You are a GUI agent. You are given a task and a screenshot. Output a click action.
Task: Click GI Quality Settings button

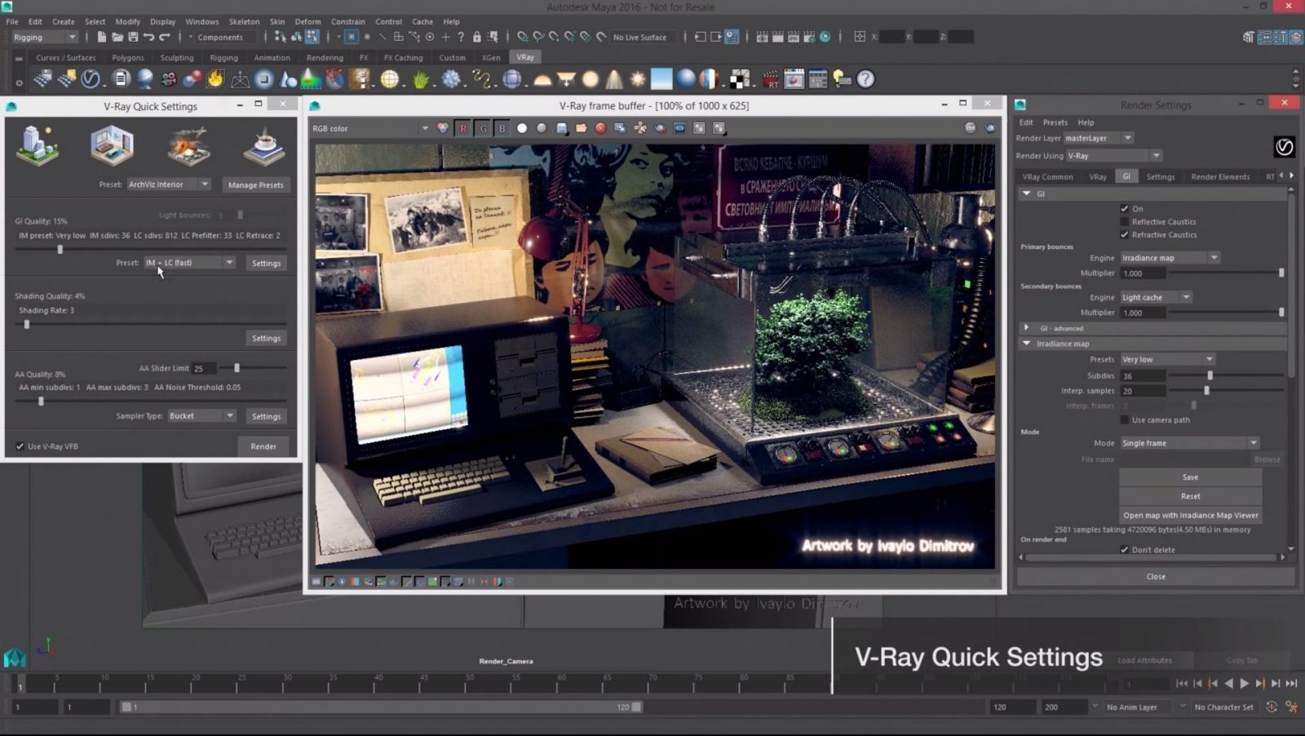[x=266, y=264]
